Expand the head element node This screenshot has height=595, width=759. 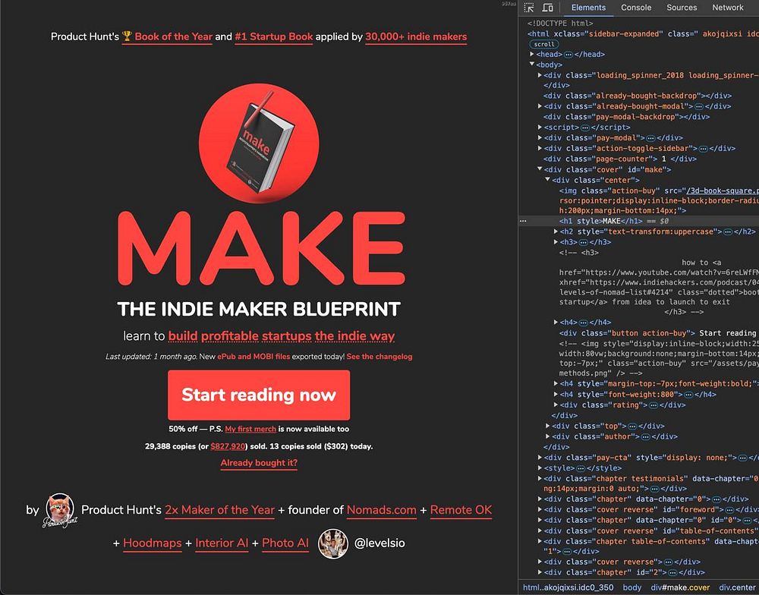(x=533, y=54)
